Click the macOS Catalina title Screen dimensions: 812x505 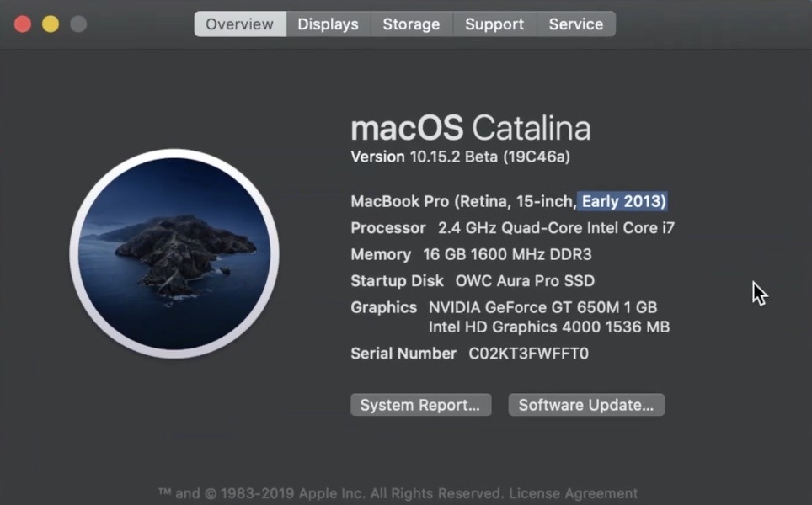tap(470, 128)
